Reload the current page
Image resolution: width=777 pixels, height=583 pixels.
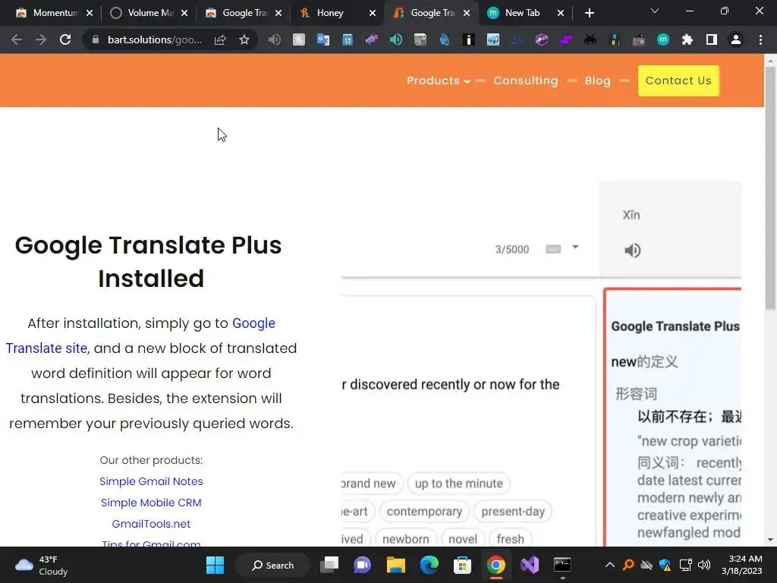[65, 39]
